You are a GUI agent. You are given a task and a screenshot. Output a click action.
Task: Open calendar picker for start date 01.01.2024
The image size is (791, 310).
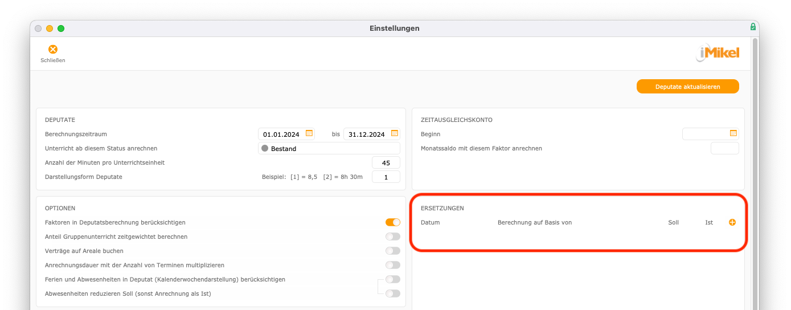[309, 133]
